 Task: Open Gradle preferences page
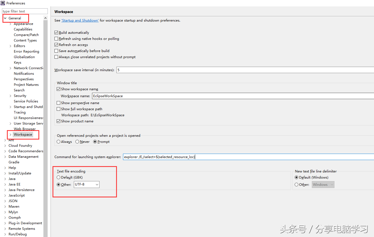click(x=14, y=162)
